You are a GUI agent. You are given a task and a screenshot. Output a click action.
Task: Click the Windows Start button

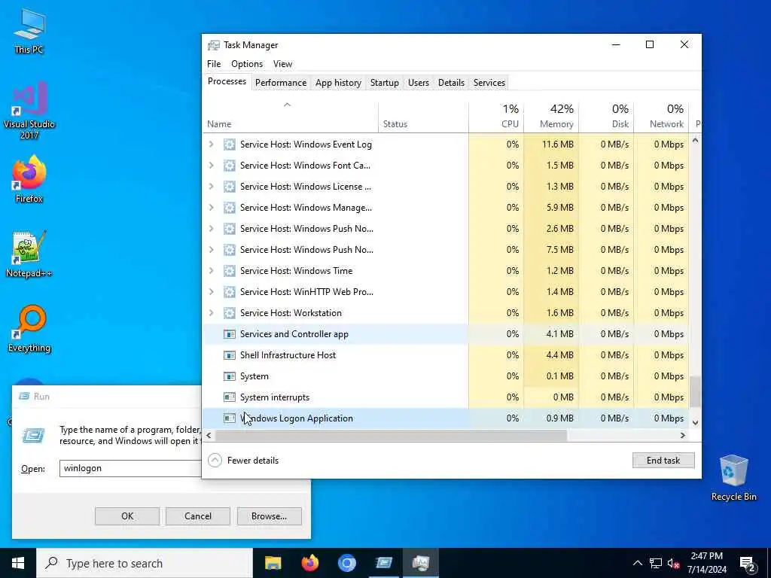point(18,563)
